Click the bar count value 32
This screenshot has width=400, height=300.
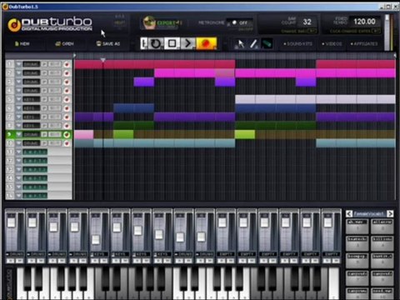coord(307,22)
